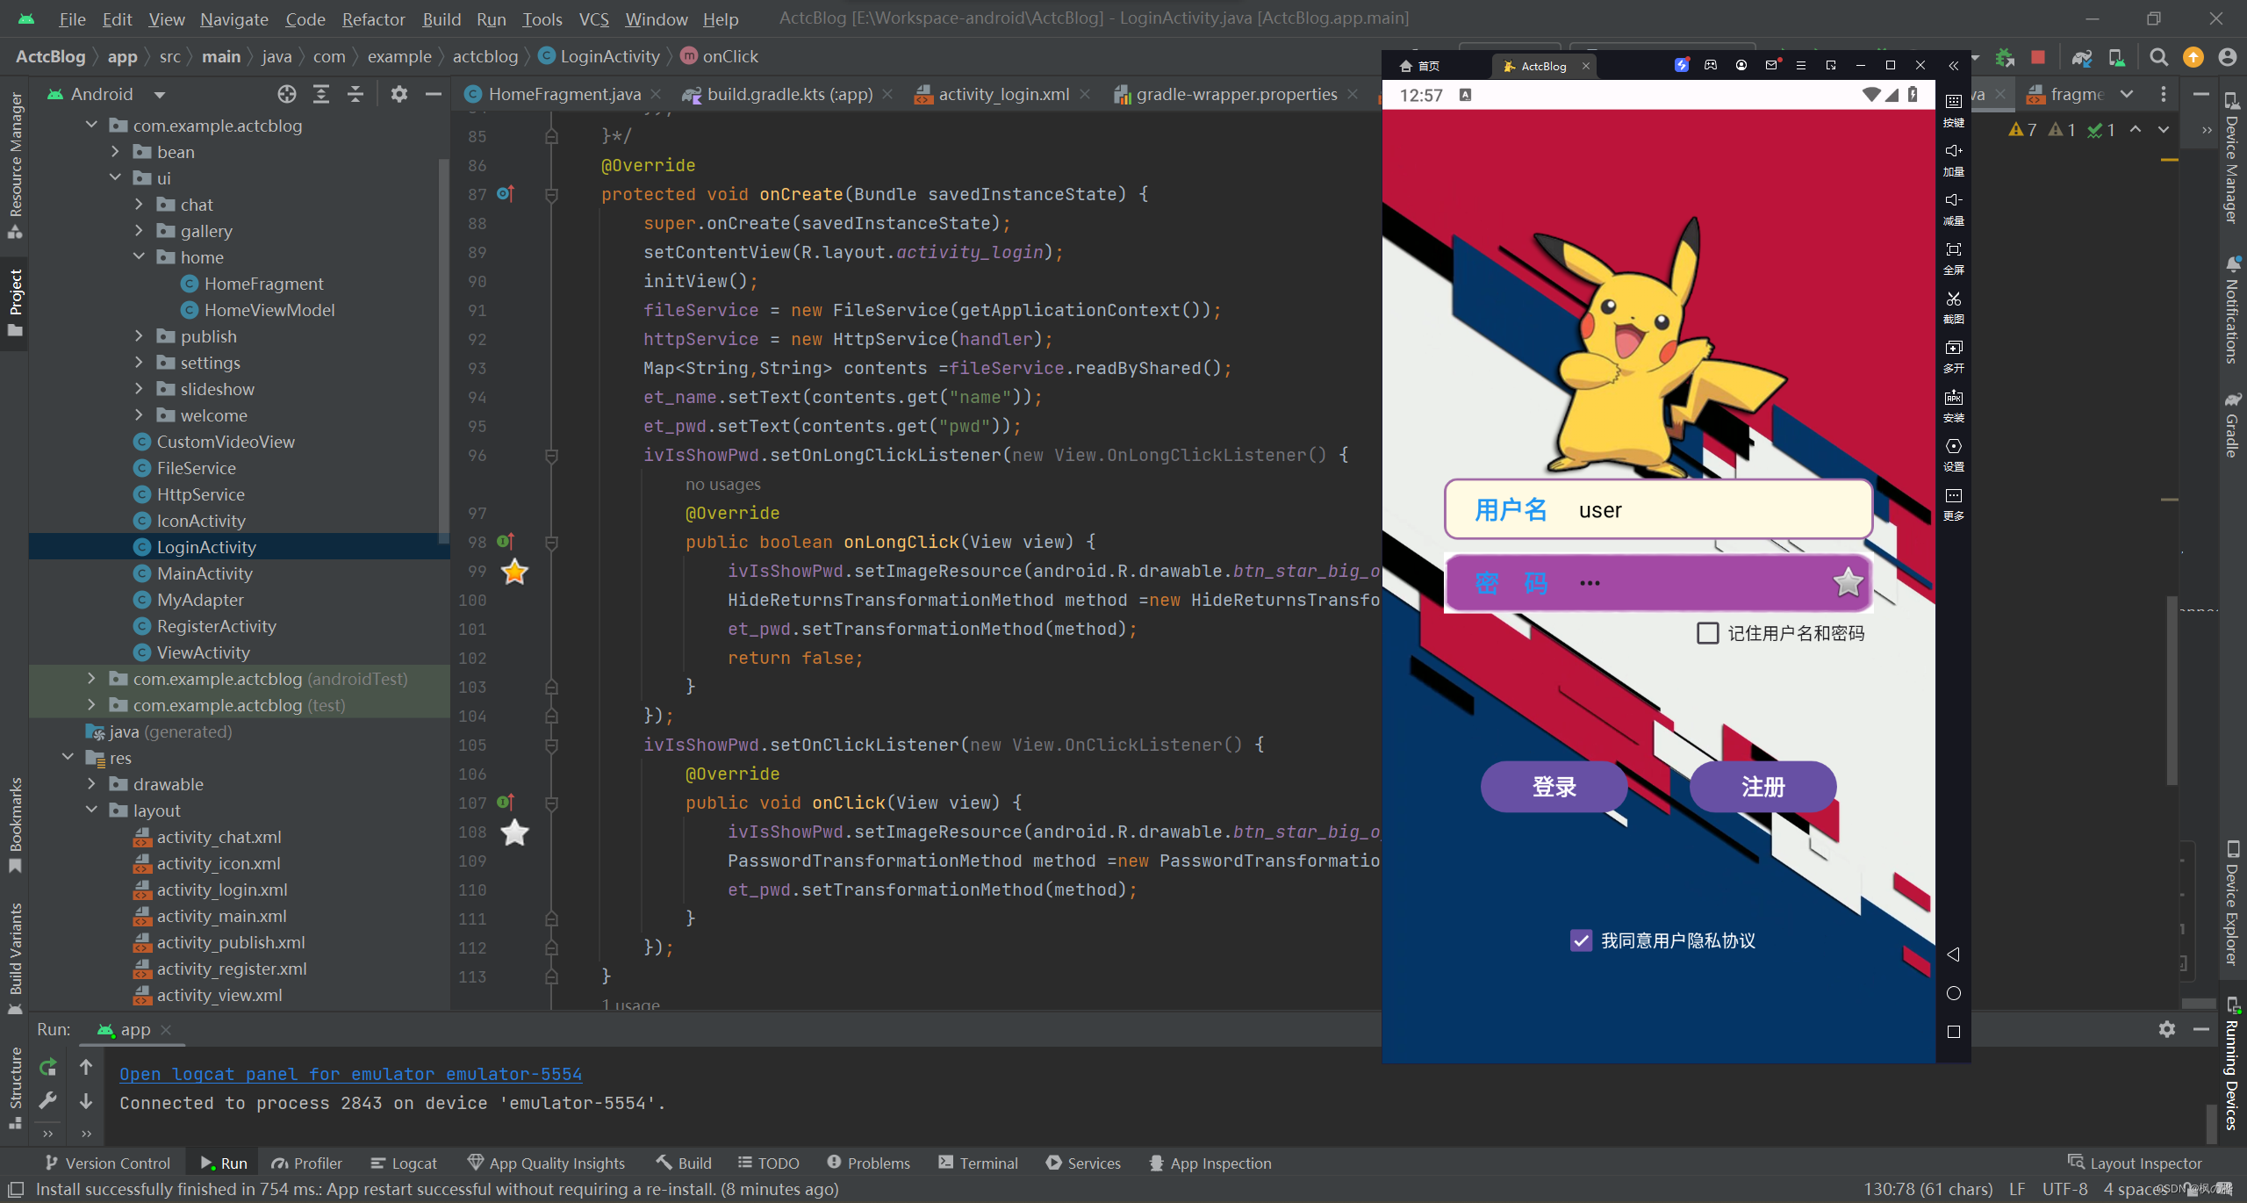Screen dimensions: 2247x1203
Task: Open Search Everywhere magnifier icon
Action: click(x=2159, y=57)
